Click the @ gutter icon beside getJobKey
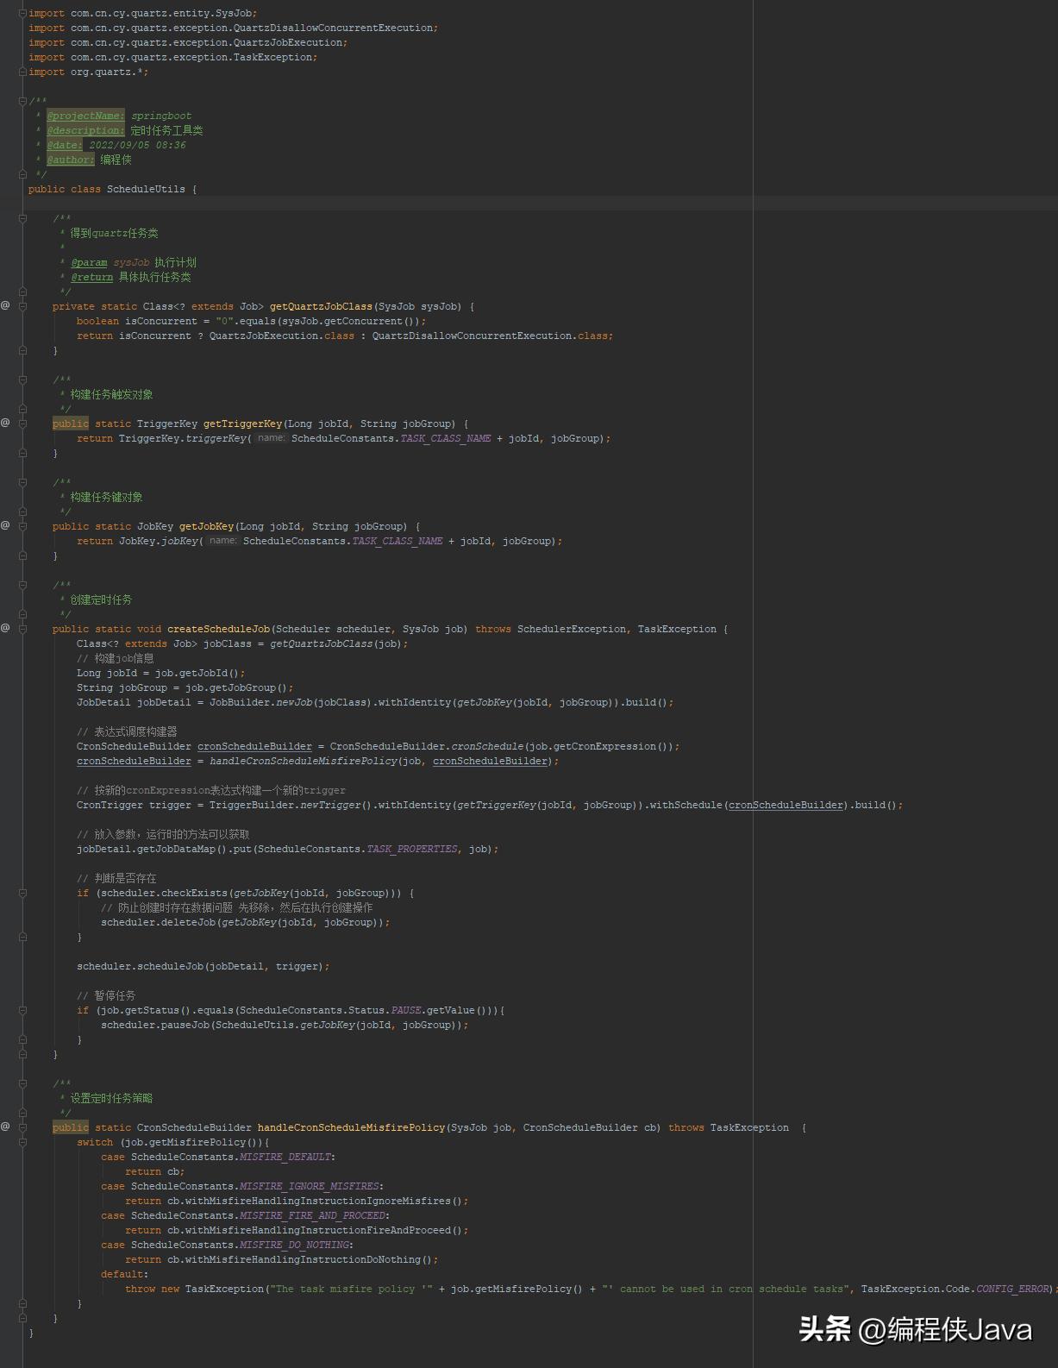 click(x=5, y=525)
